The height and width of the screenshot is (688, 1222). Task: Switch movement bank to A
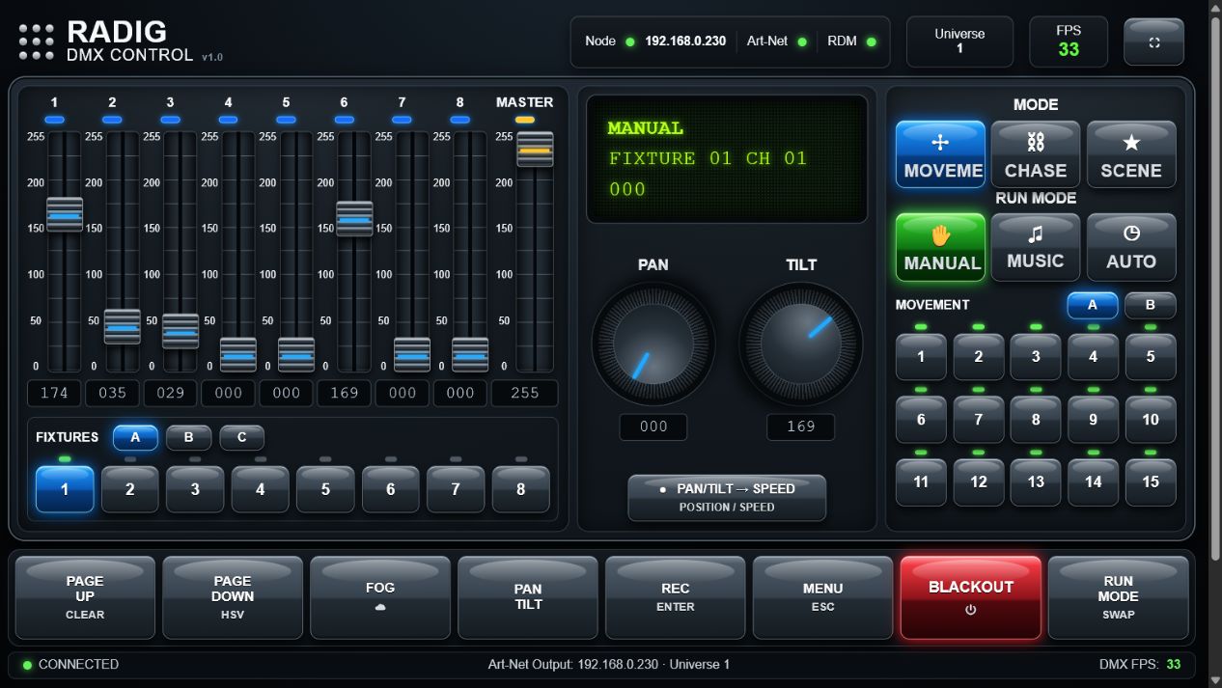[x=1093, y=305]
